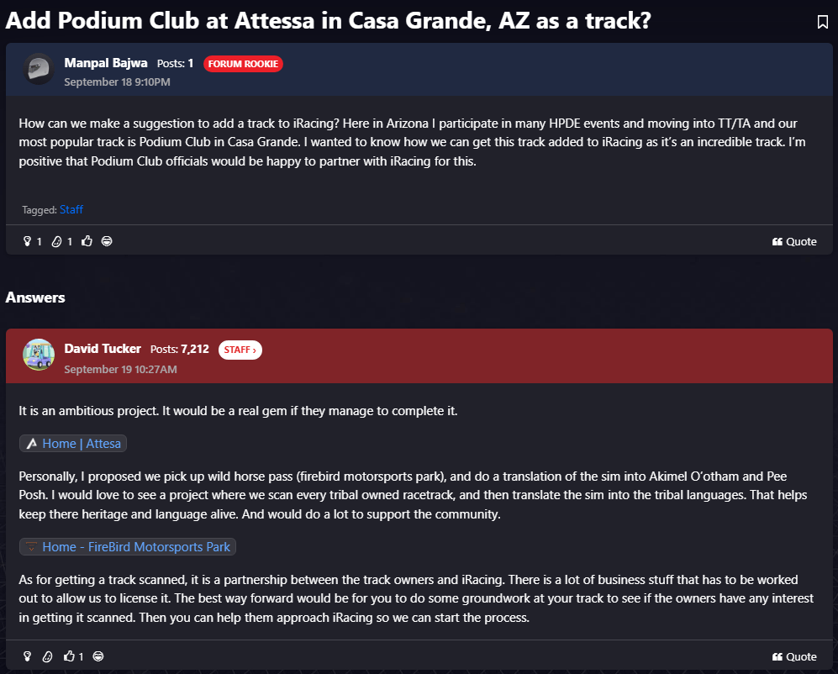Open Manpal Bajwa's profile avatar

[x=39, y=70]
